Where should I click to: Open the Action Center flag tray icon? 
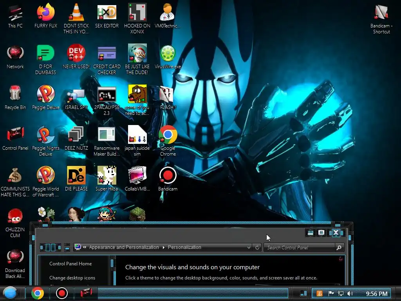point(331,294)
